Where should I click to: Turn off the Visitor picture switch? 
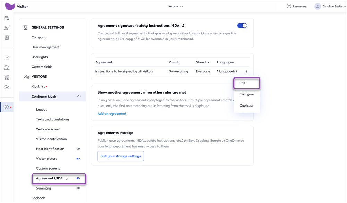[x=78, y=159]
